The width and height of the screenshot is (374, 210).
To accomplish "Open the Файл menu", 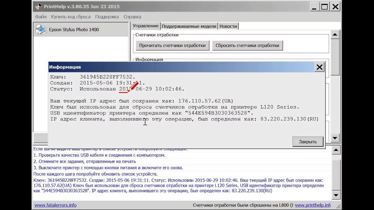I will tap(41, 17).
